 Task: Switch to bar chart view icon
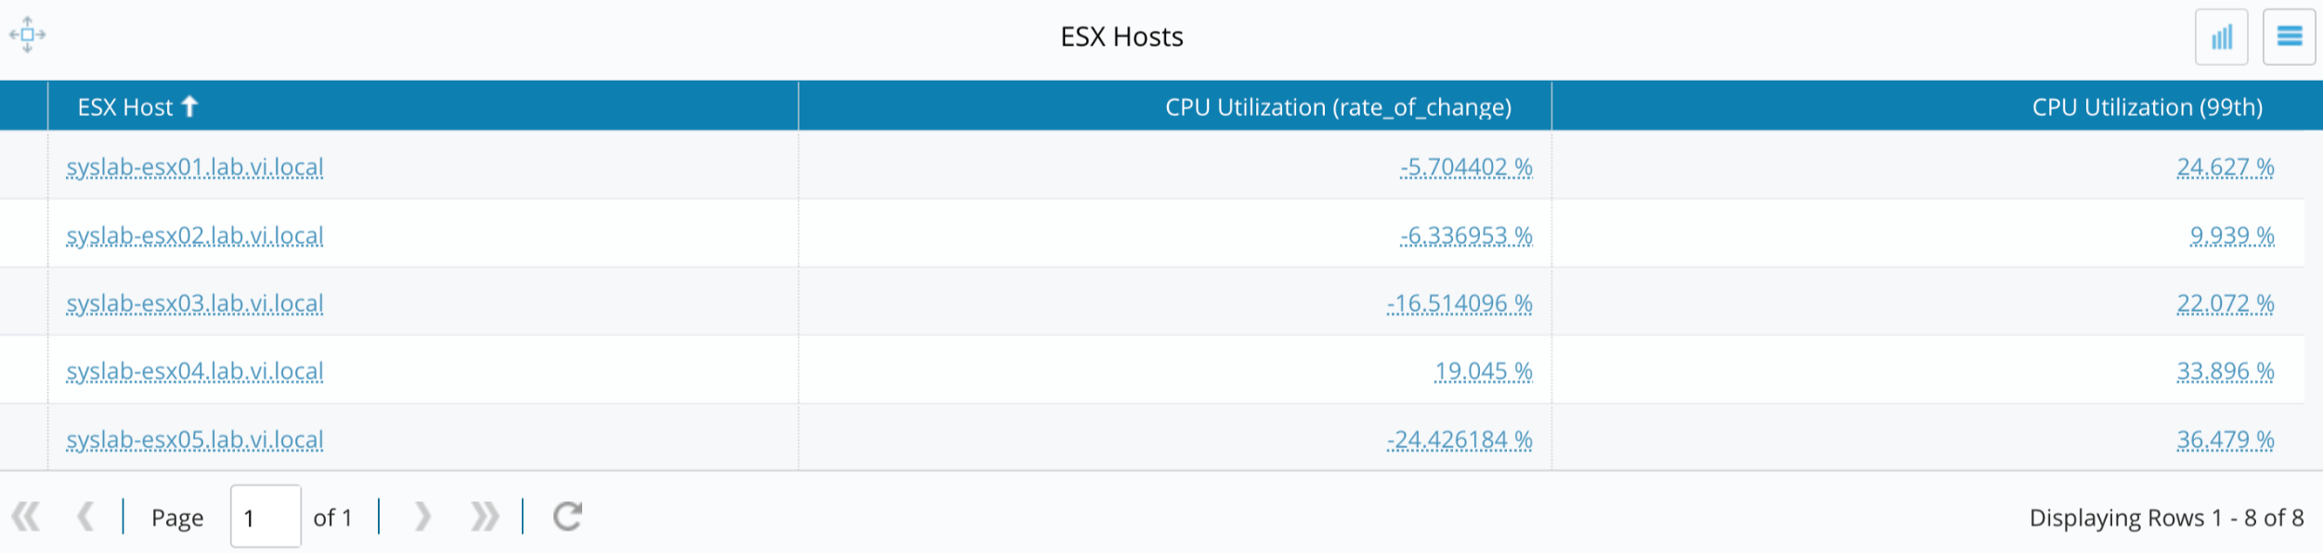coord(2221,37)
